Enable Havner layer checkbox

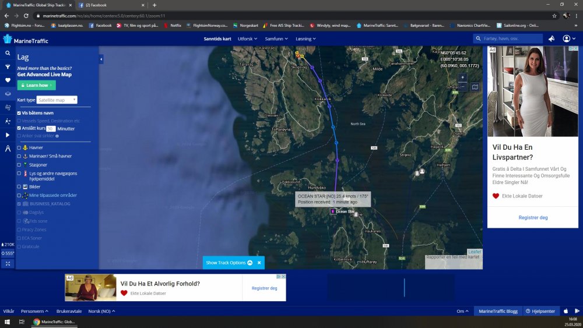coord(19,148)
